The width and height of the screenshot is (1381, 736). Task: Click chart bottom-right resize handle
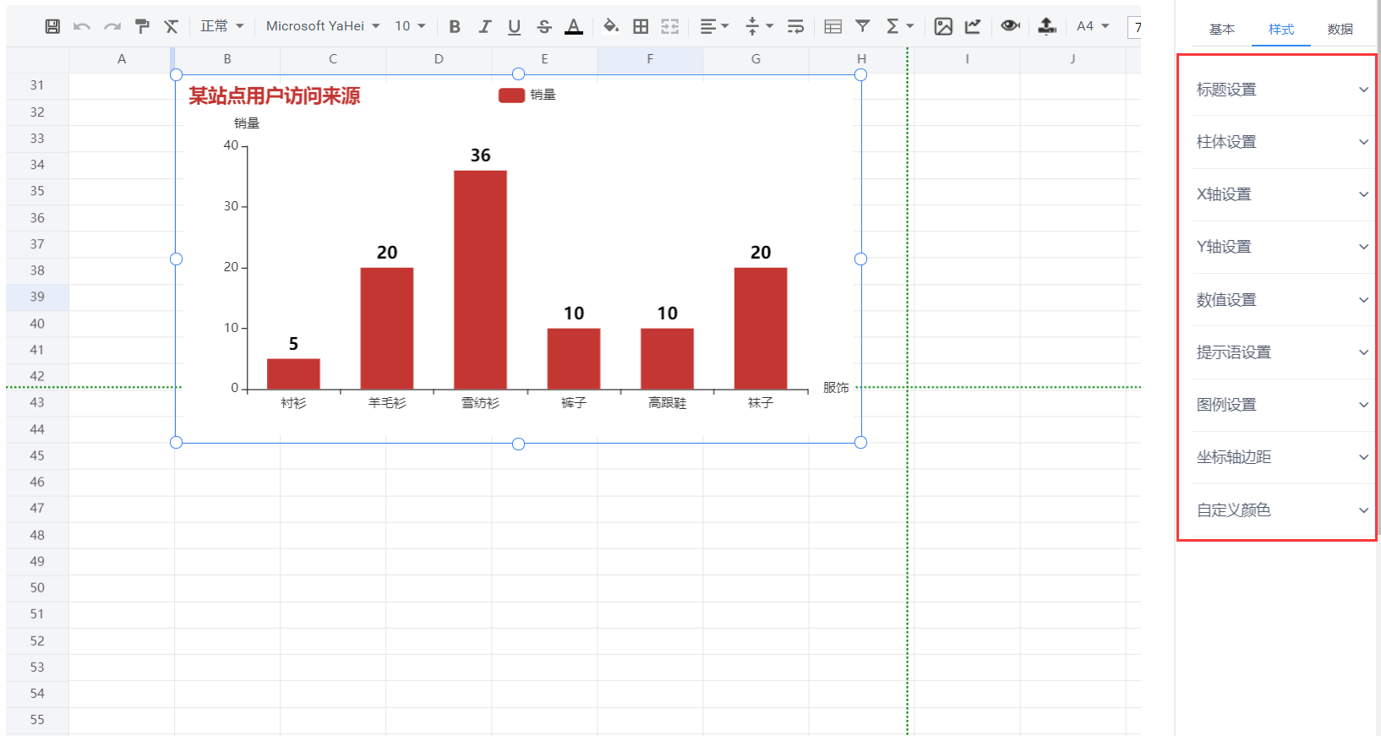(x=860, y=443)
